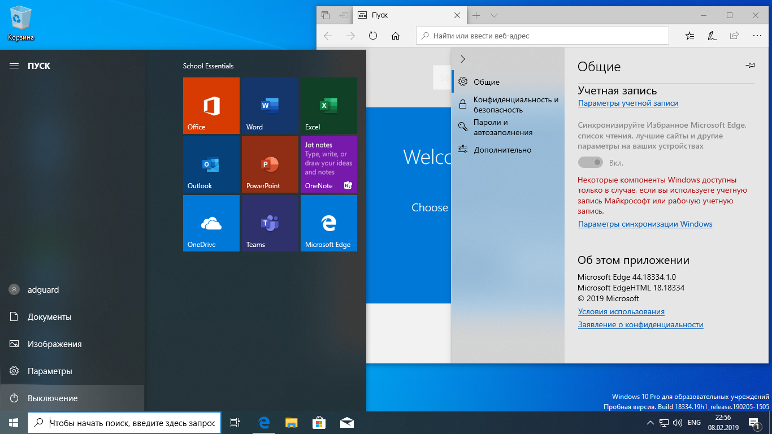Viewport: 772px width, 434px height.
Task: Open Task View from the taskbar
Action: (x=236, y=423)
